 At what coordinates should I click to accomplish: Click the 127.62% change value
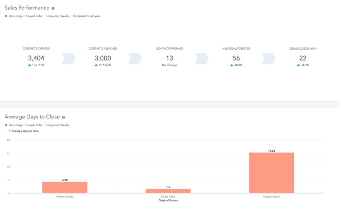pyautogui.click(x=105, y=65)
